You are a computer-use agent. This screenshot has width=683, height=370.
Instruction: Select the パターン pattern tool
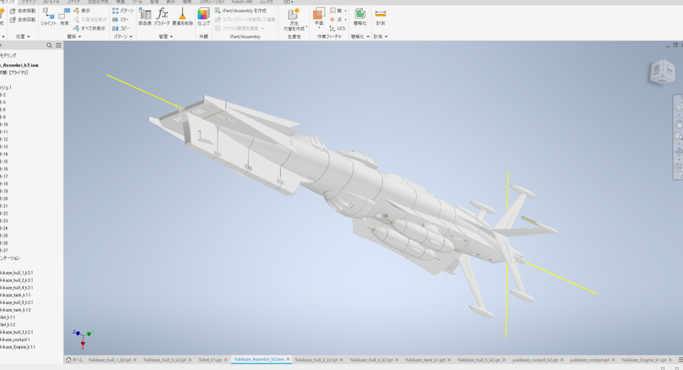click(123, 11)
